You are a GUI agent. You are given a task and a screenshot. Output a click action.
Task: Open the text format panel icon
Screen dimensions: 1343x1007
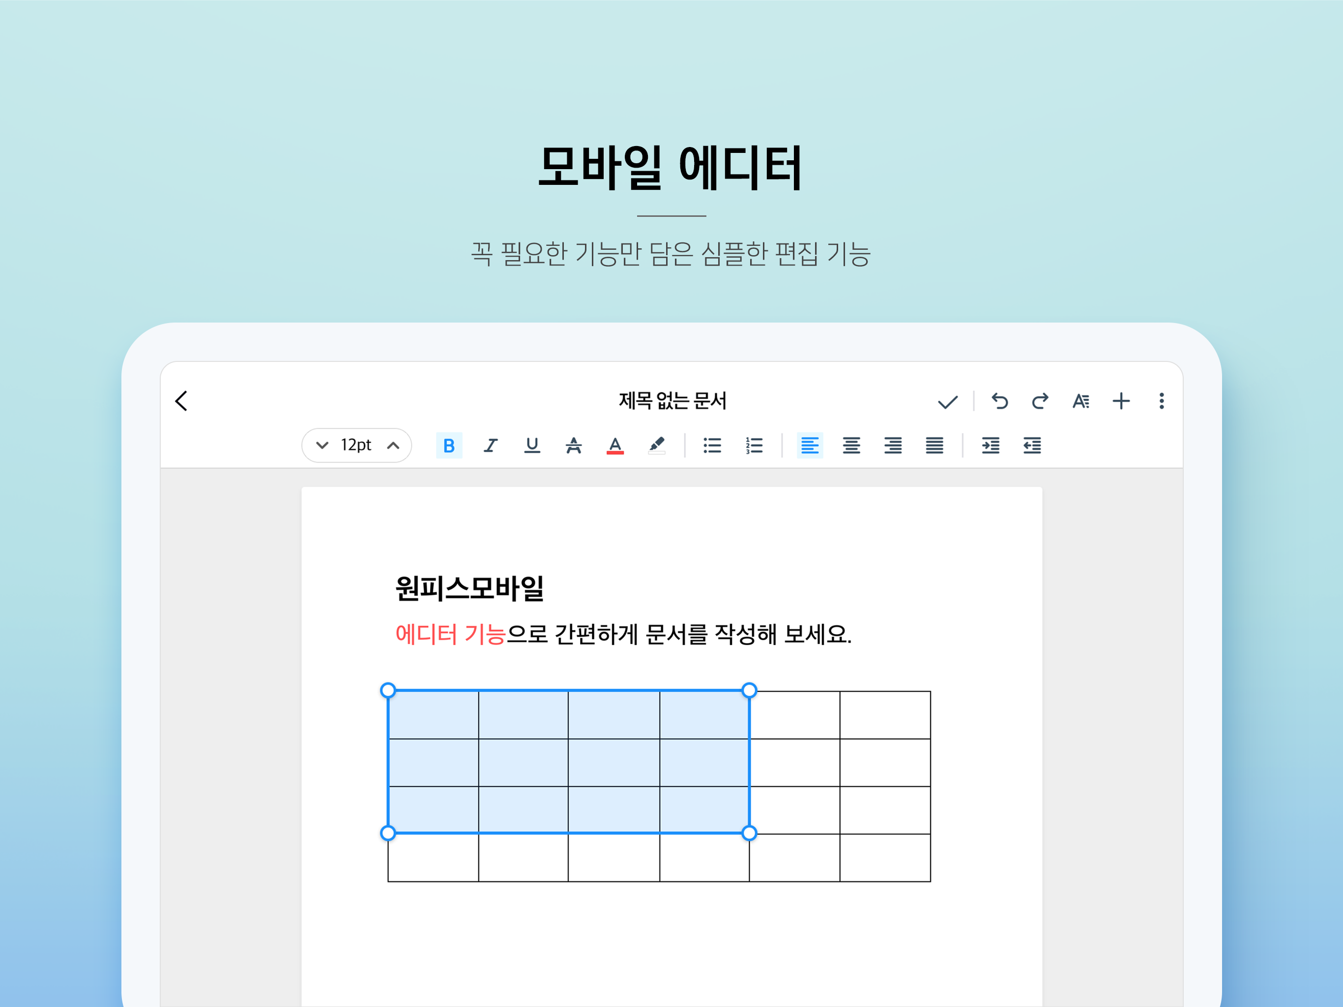click(1080, 401)
